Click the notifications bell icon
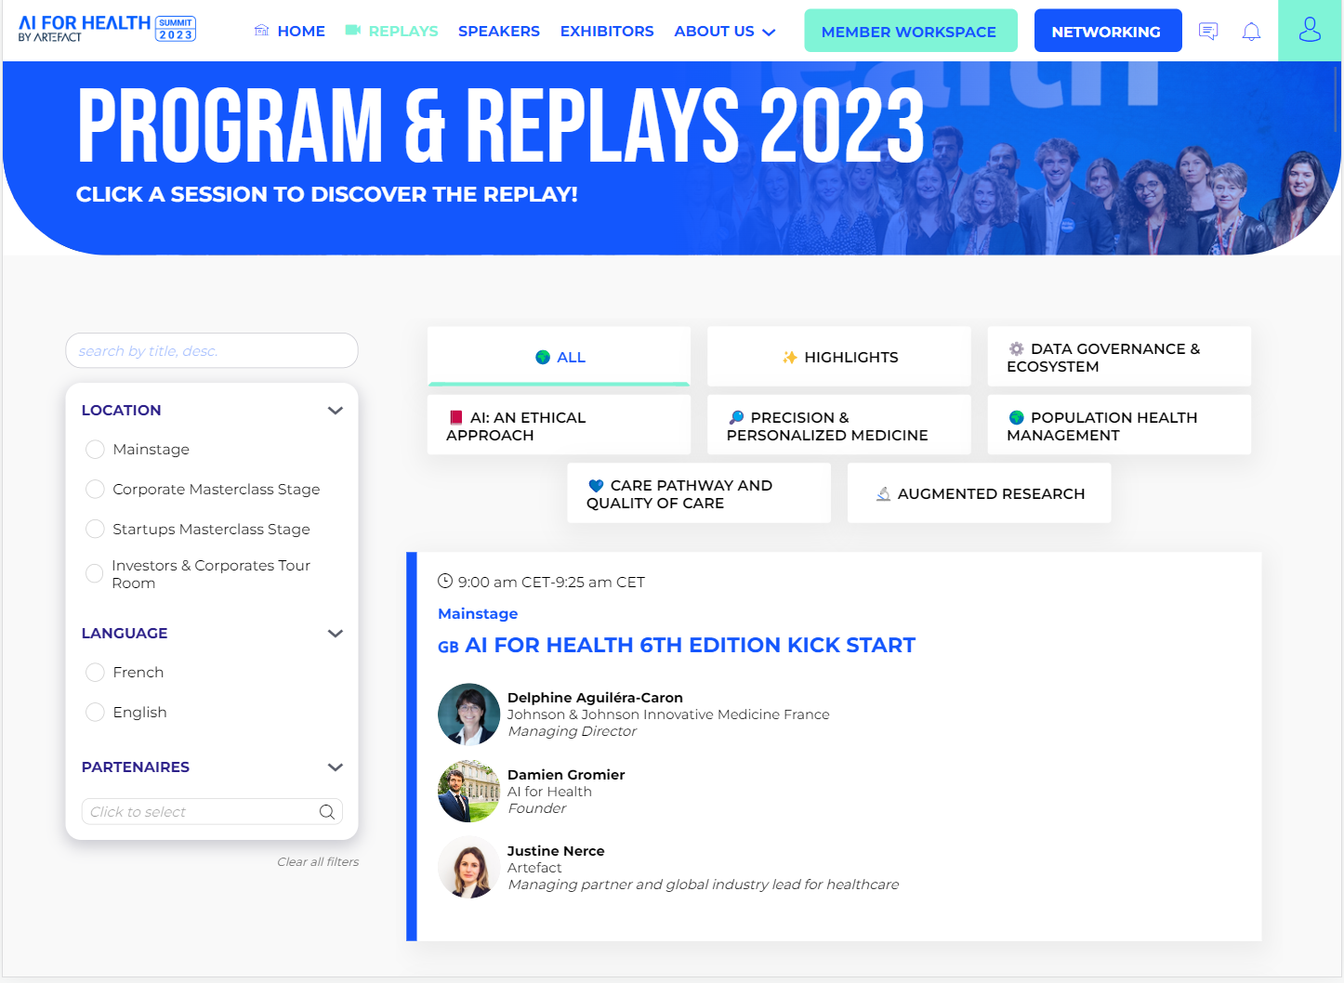1344x983 pixels. (1251, 32)
